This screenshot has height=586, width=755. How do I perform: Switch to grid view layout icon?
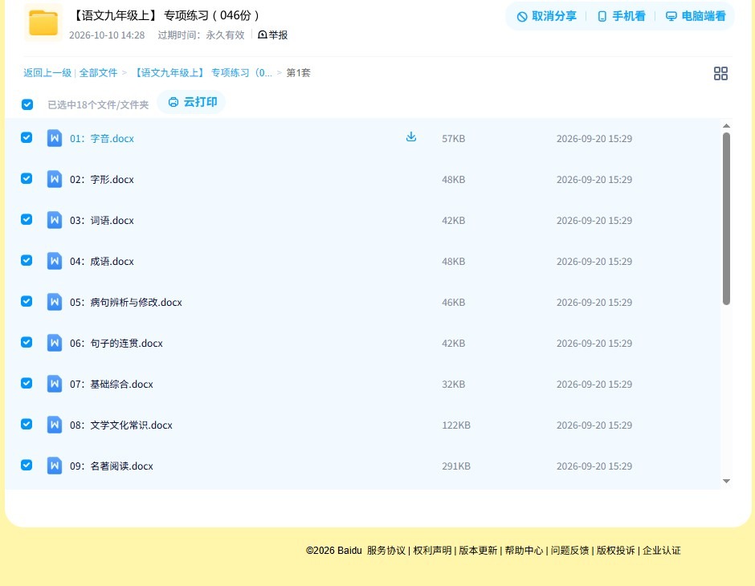[x=720, y=73]
